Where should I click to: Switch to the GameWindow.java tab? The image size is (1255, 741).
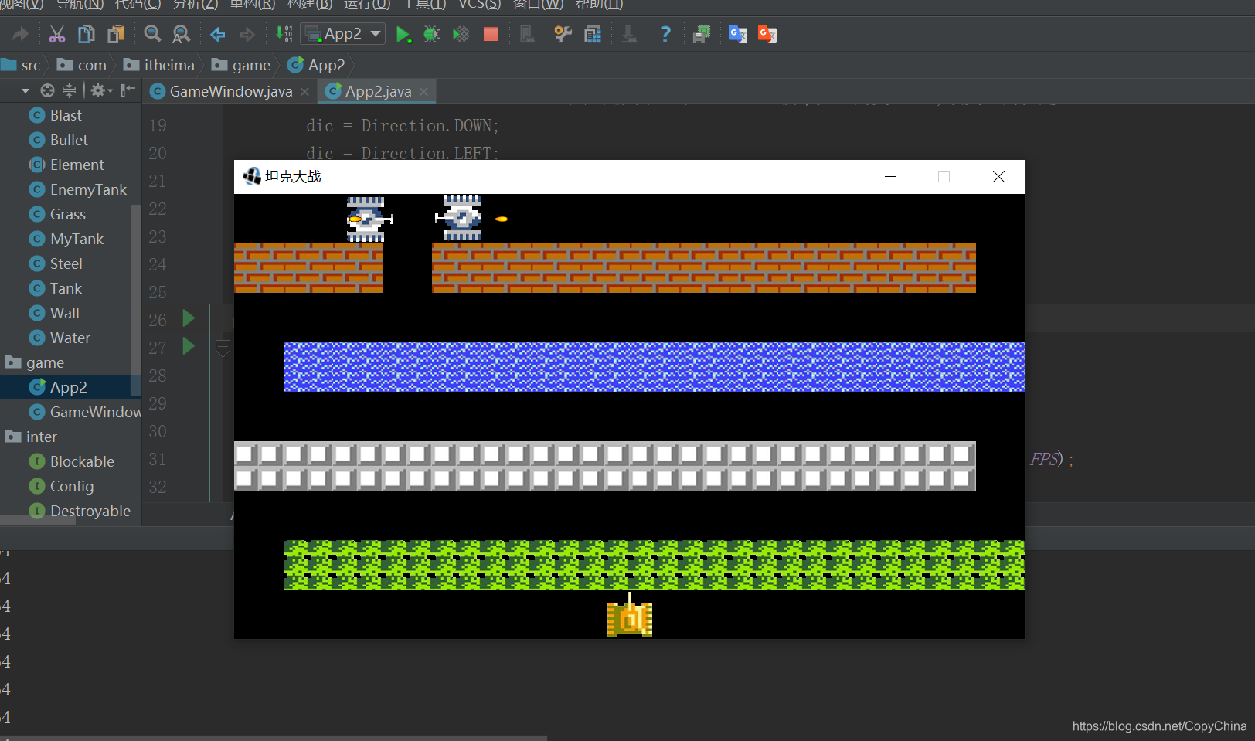point(230,91)
